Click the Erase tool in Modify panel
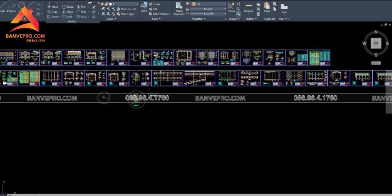Viewport: 392px width, 196px height. (94, 7)
